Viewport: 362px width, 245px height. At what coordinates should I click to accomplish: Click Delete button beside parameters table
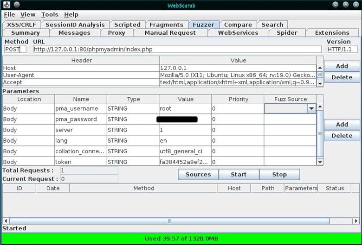pos(342,136)
